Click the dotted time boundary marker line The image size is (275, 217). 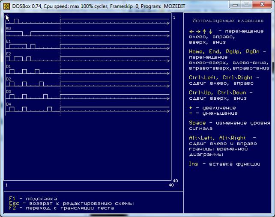click(x=60, y=65)
